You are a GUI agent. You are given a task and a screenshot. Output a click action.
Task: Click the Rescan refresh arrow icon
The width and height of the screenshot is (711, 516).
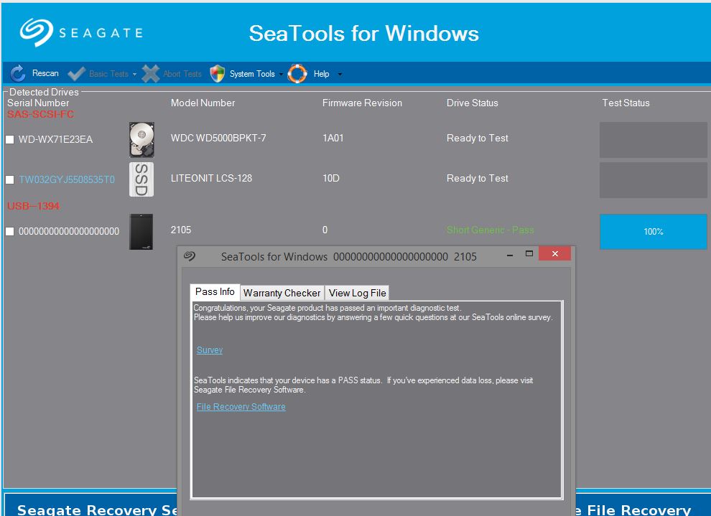(x=18, y=73)
